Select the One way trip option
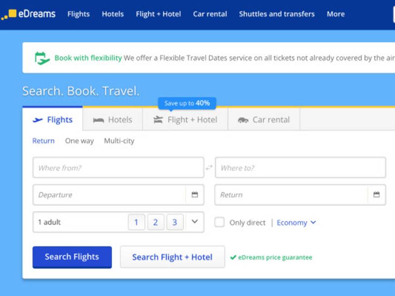Viewport: 395px width, 296px height. (79, 141)
